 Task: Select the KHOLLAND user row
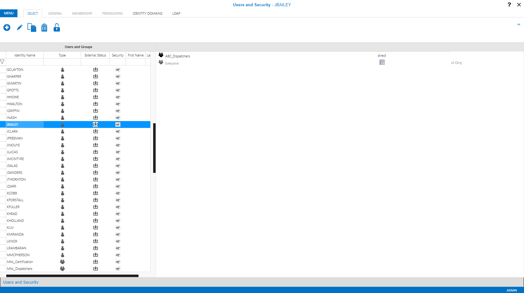click(15, 221)
